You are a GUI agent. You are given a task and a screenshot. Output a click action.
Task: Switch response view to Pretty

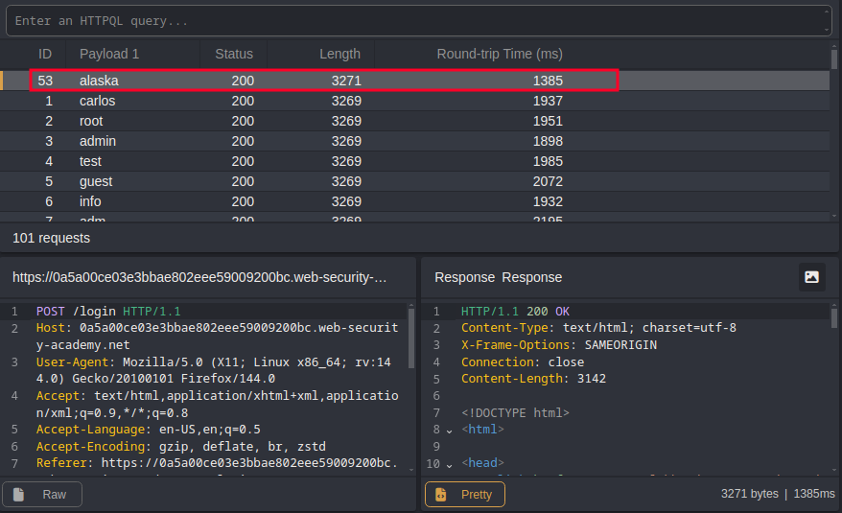pyautogui.click(x=465, y=495)
